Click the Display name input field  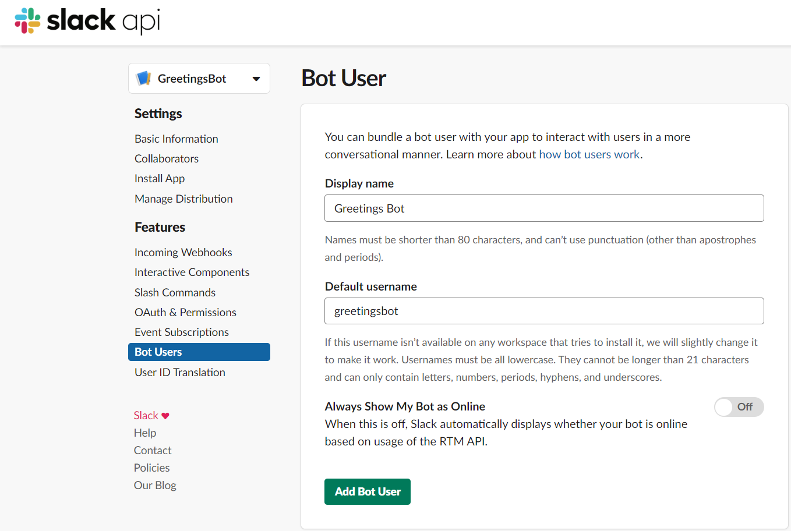544,208
